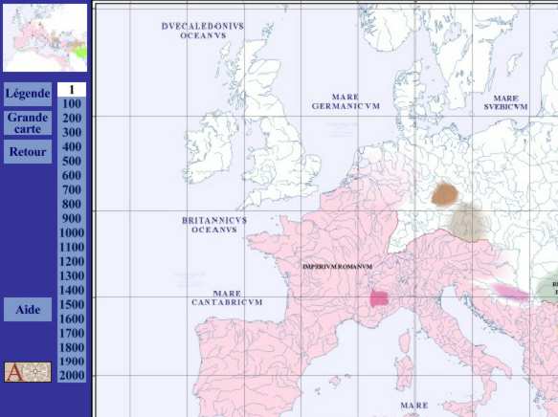Viewport: 558px width, 417px height.
Task: Select year 1700 in the timeline
Action: pos(72,333)
